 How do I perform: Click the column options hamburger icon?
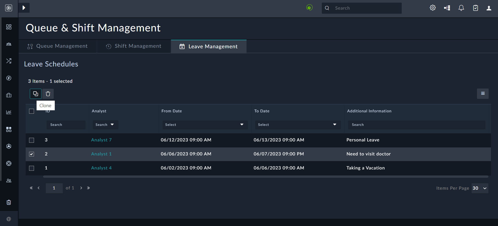483,94
